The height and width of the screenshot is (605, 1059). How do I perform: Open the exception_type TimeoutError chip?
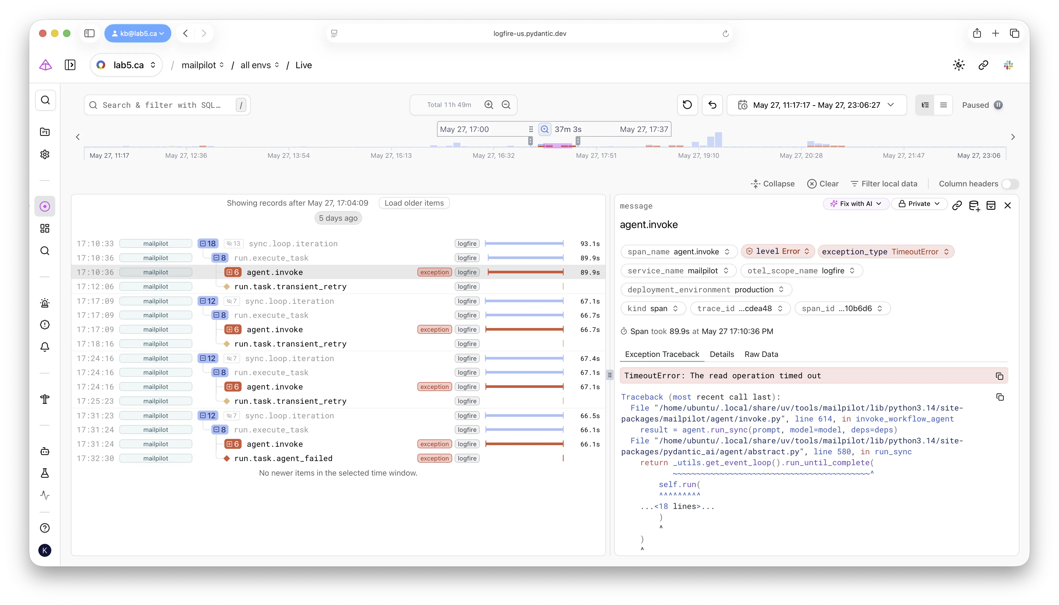[x=885, y=252]
